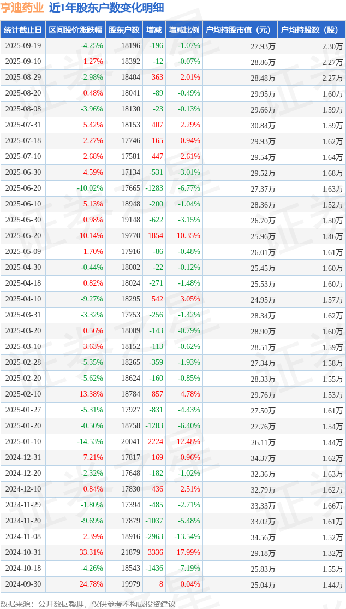Select the 34.56万 average holding value
This screenshot has width=346, height=609.
(263, 537)
